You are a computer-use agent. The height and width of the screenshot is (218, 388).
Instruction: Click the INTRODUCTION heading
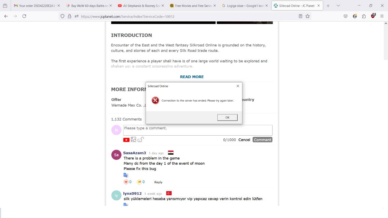tap(132, 35)
